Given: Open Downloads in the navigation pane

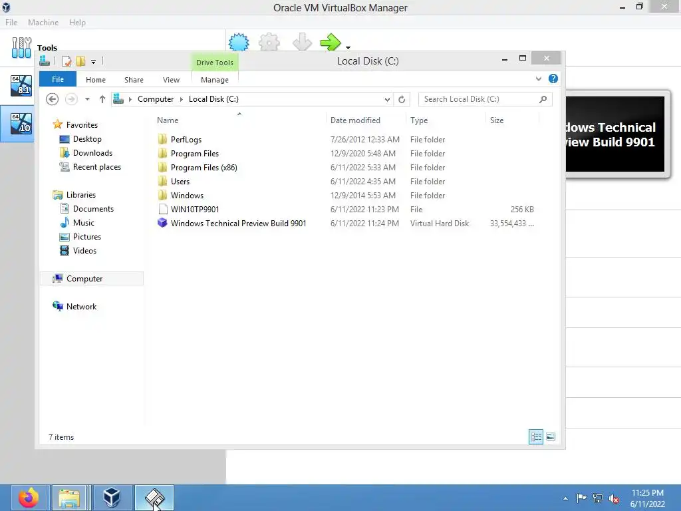Looking at the screenshot, I should click(92, 152).
